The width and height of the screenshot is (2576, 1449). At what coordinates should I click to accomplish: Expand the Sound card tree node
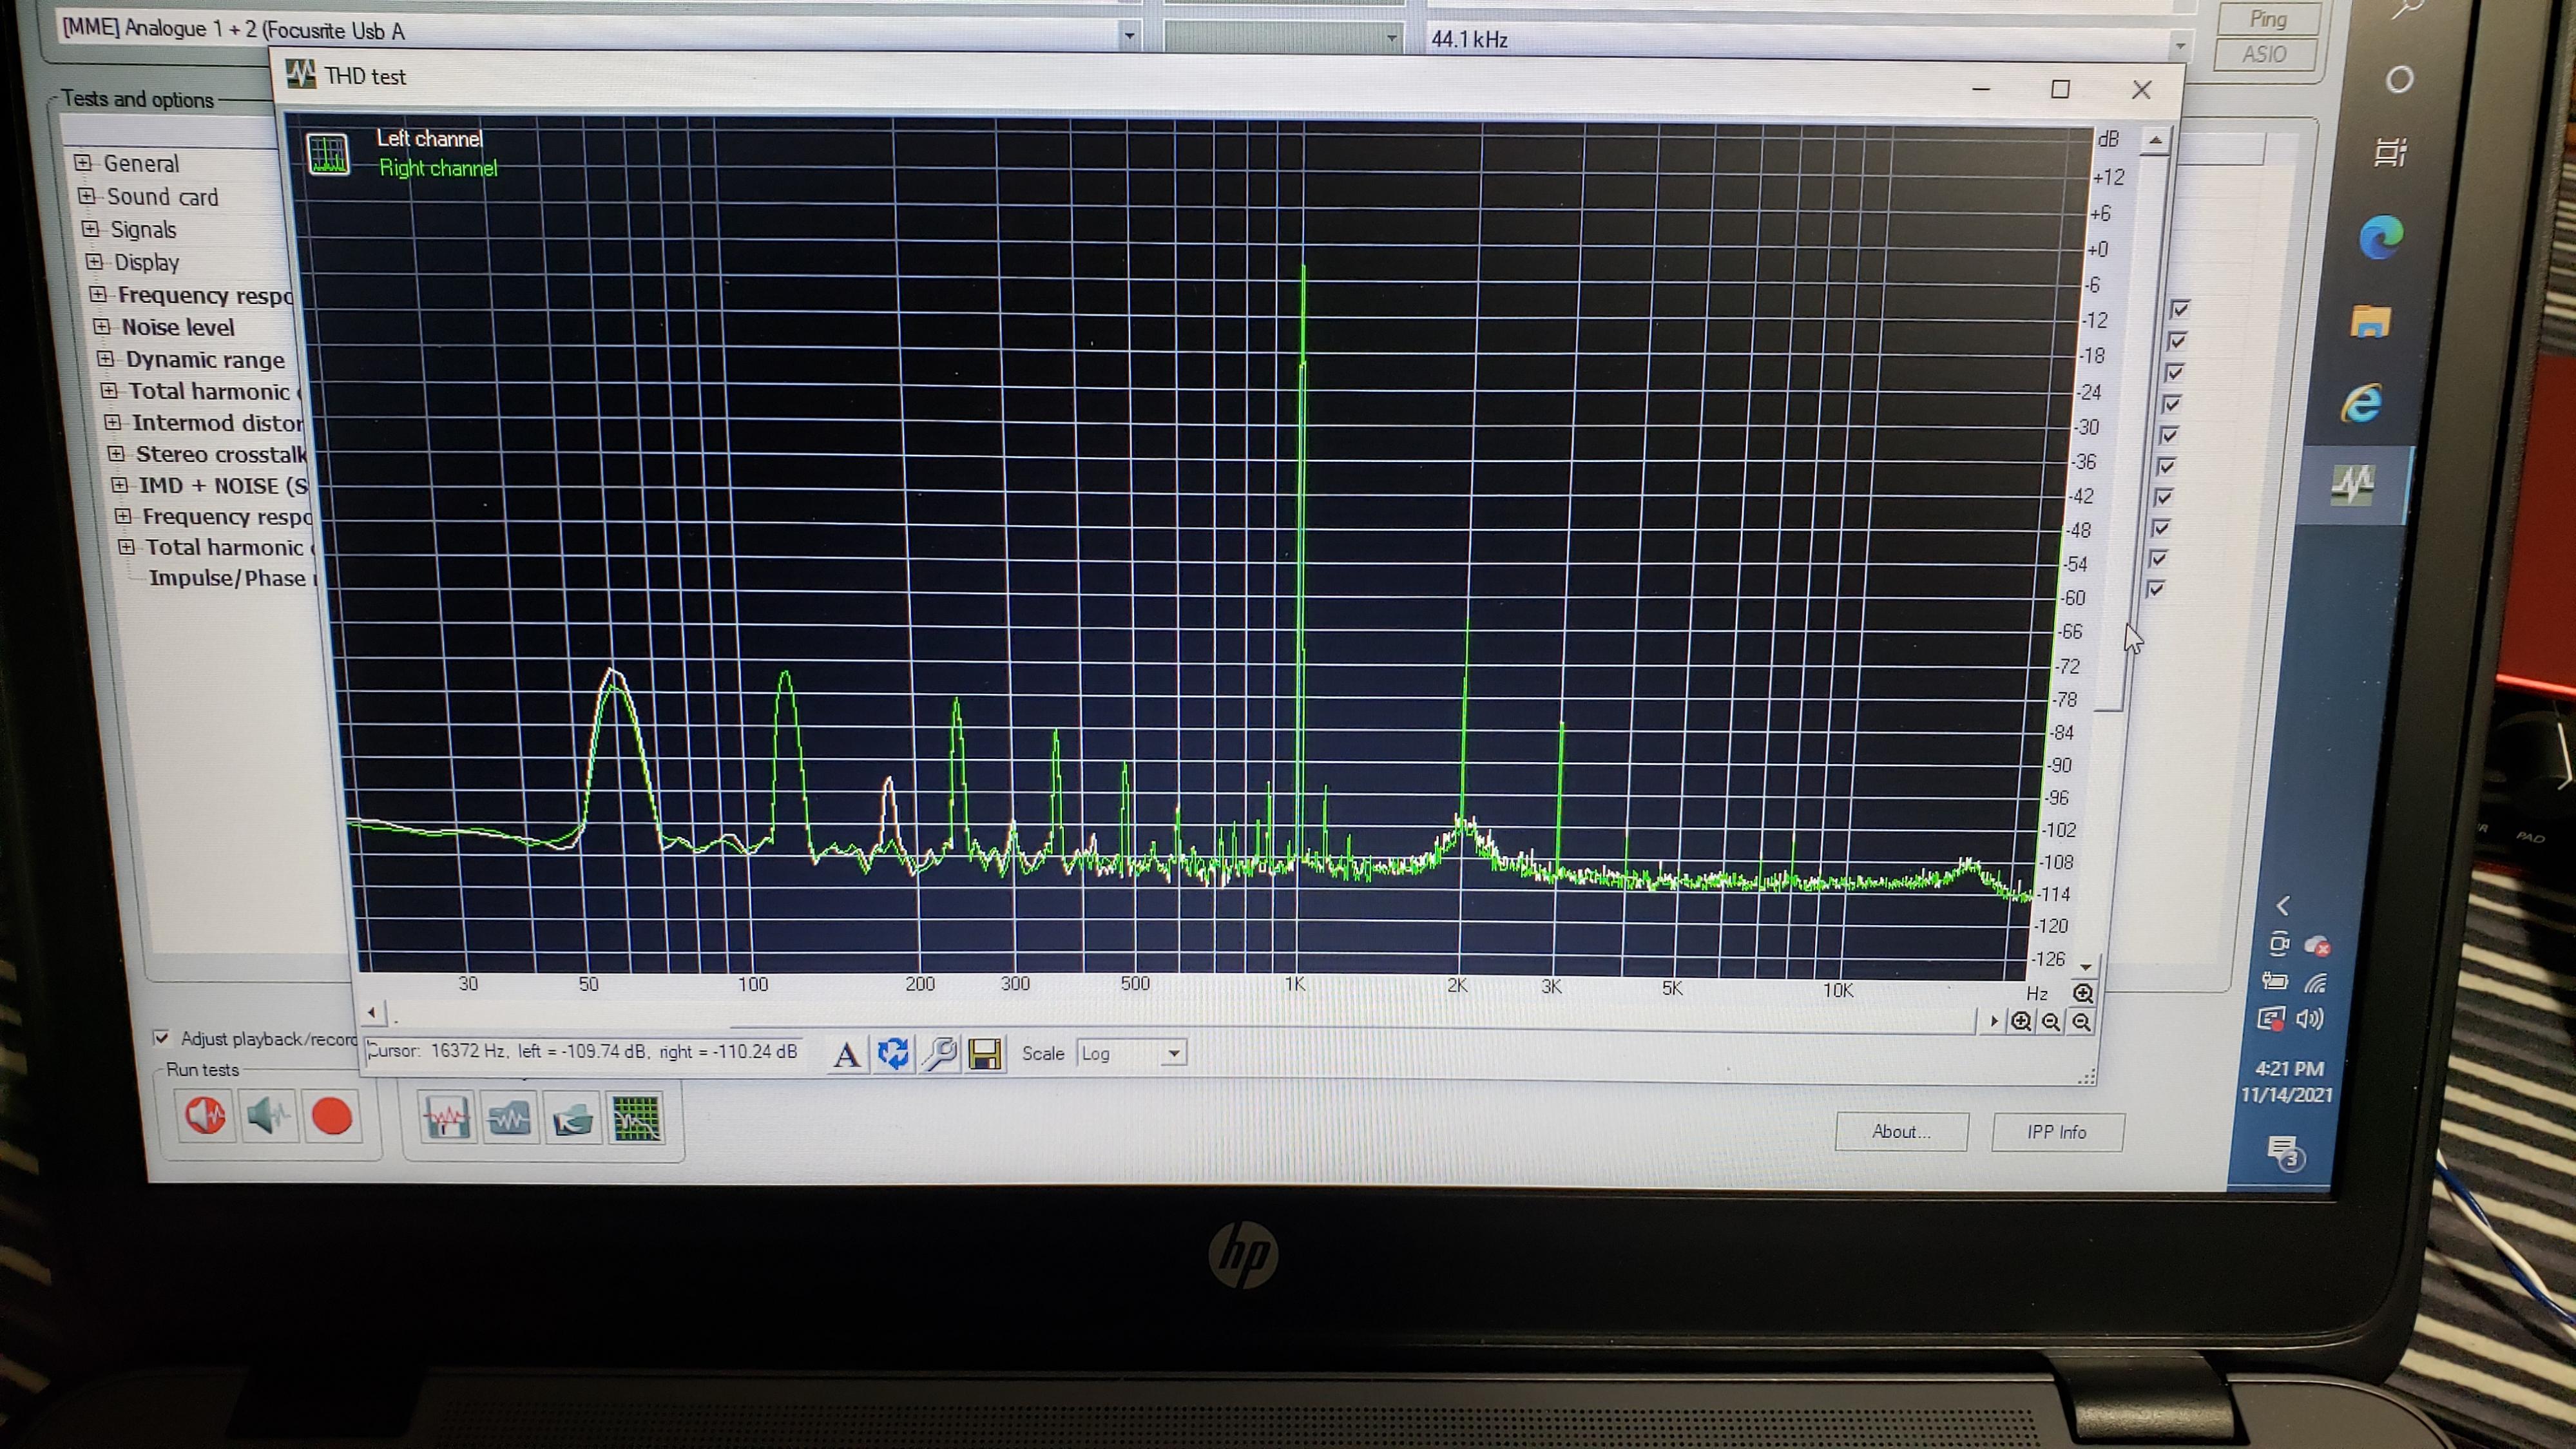point(86,196)
